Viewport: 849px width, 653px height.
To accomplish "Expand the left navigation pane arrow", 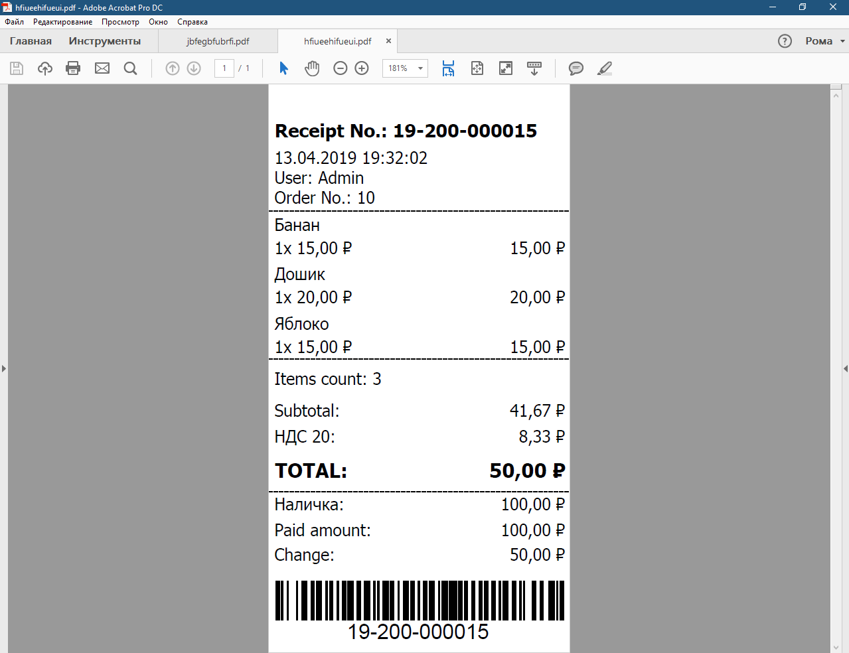I will point(4,368).
